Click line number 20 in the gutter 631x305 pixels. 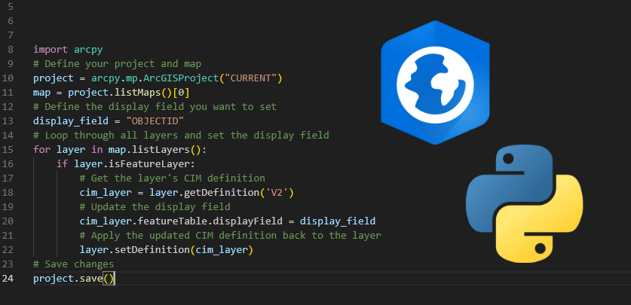point(8,221)
